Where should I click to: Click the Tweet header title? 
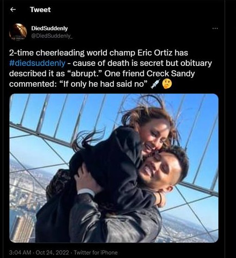40,10
